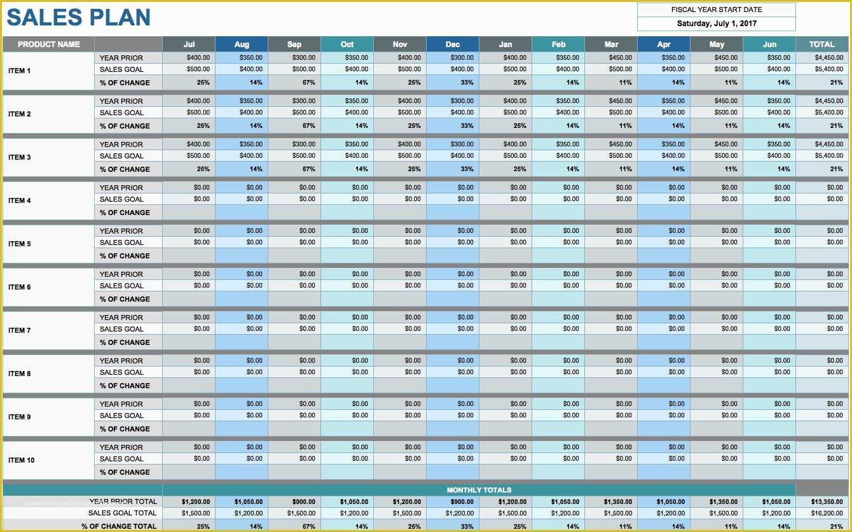Select the Jul column header
The image size is (852, 532).
click(x=189, y=45)
